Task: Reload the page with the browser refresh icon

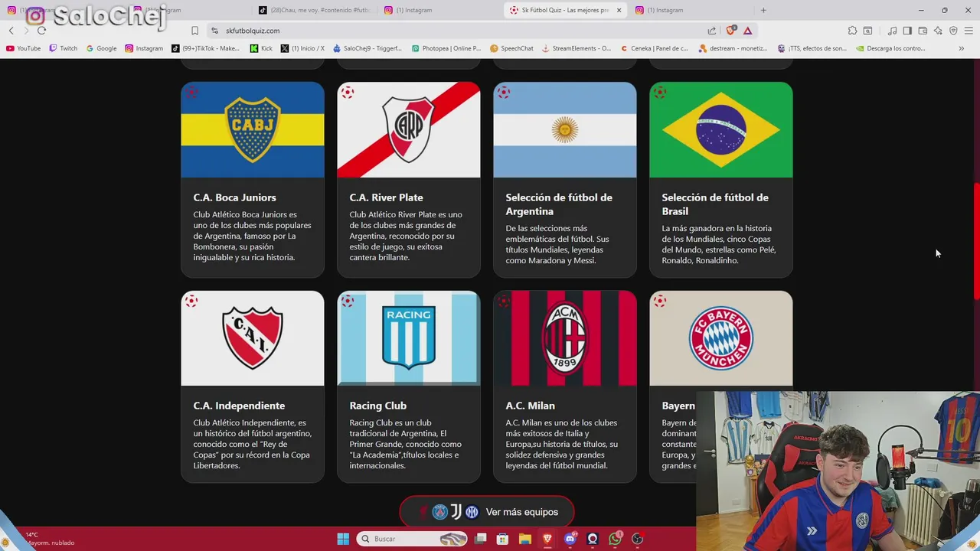Action: tap(41, 31)
